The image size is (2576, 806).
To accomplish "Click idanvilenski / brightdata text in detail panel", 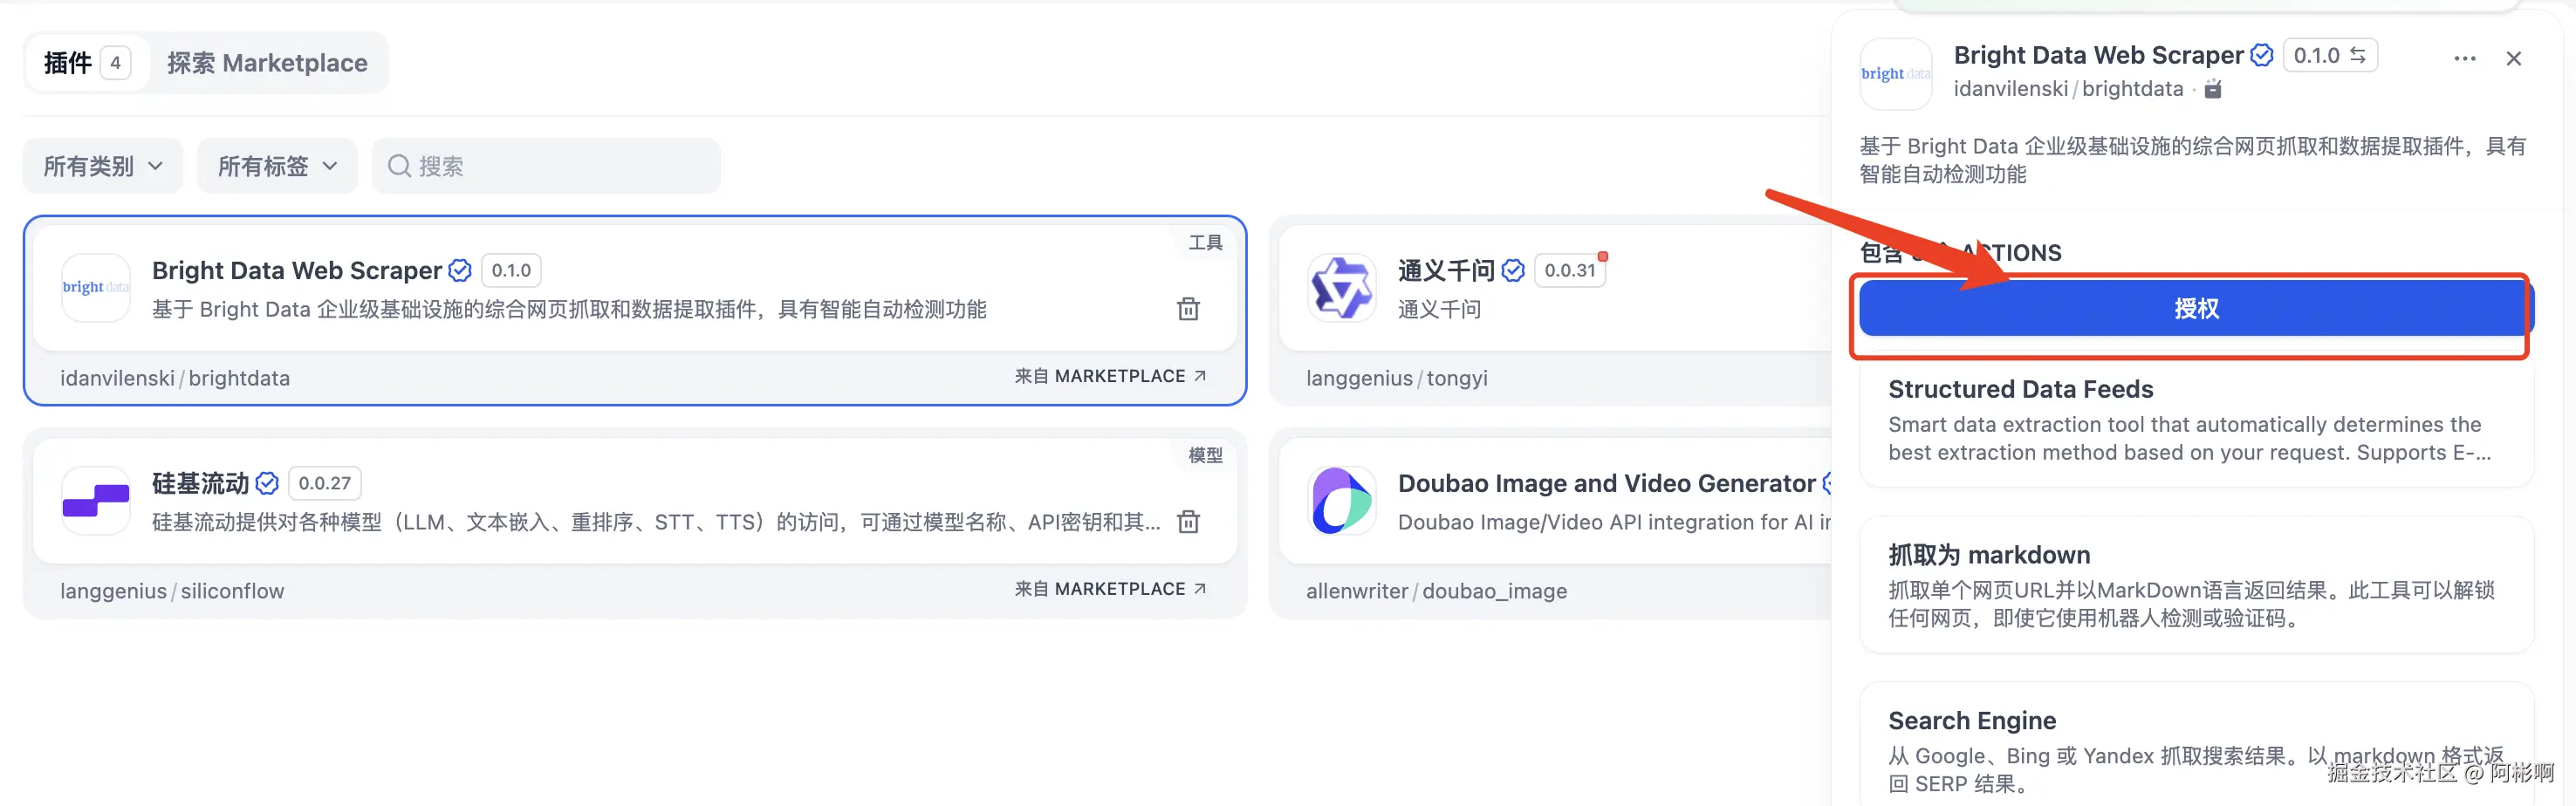I will pyautogui.click(x=2068, y=89).
